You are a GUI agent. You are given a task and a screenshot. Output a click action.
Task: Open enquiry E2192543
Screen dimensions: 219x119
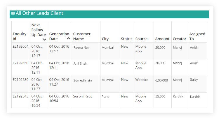point(20,96)
